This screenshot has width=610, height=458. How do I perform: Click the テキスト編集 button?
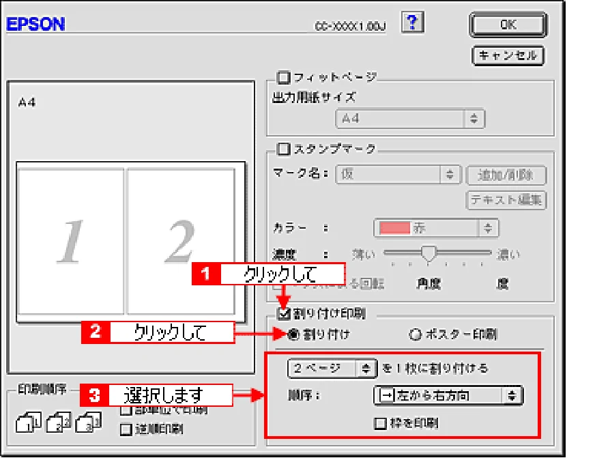click(x=506, y=200)
